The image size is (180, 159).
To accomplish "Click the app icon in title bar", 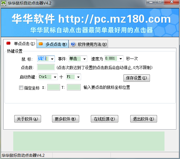I will pos(4,3).
